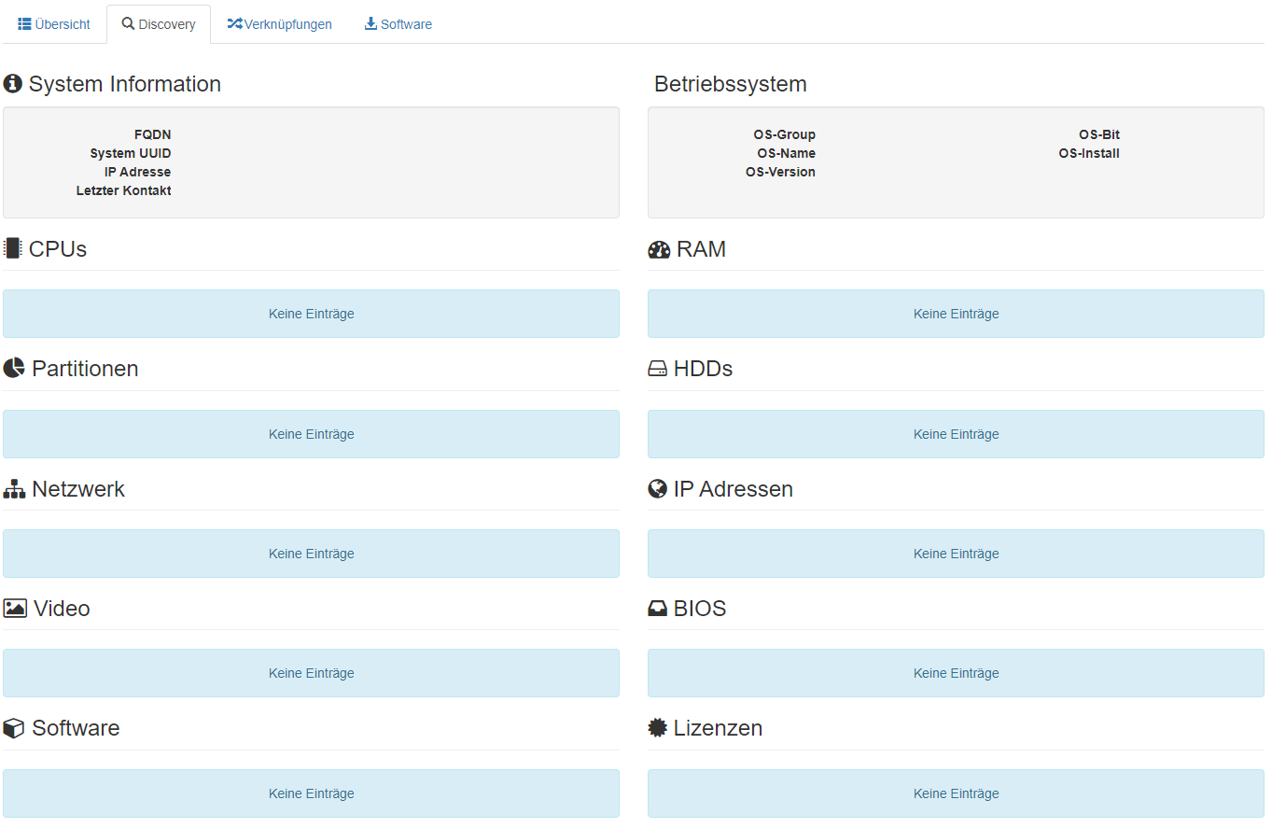This screenshot has width=1272, height=828.
Task: Click "Keine Einträge" under CPUs
Action: click(x=311, y=313)
